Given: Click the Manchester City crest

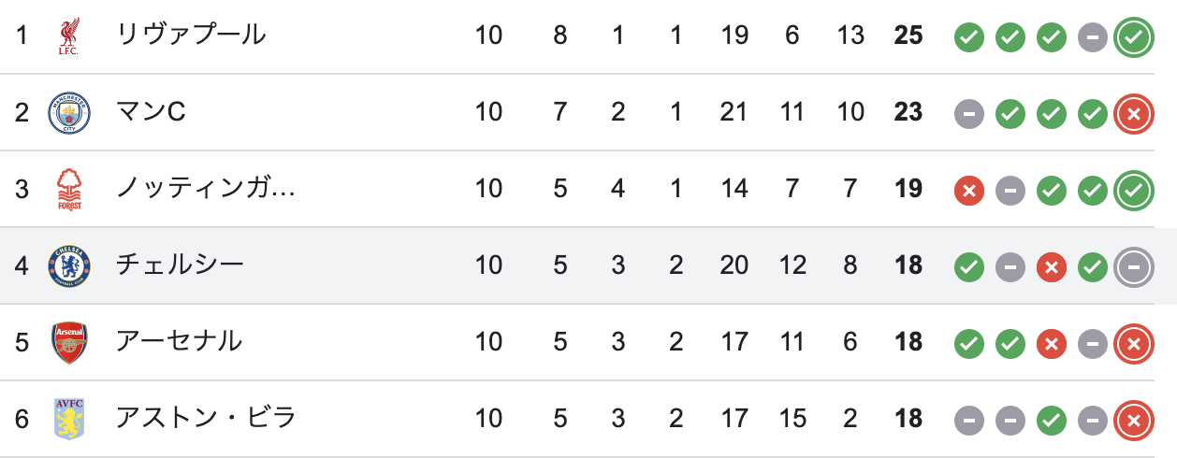Looking at the screenshot, I should pyautogui.click(x=69, y=113).
